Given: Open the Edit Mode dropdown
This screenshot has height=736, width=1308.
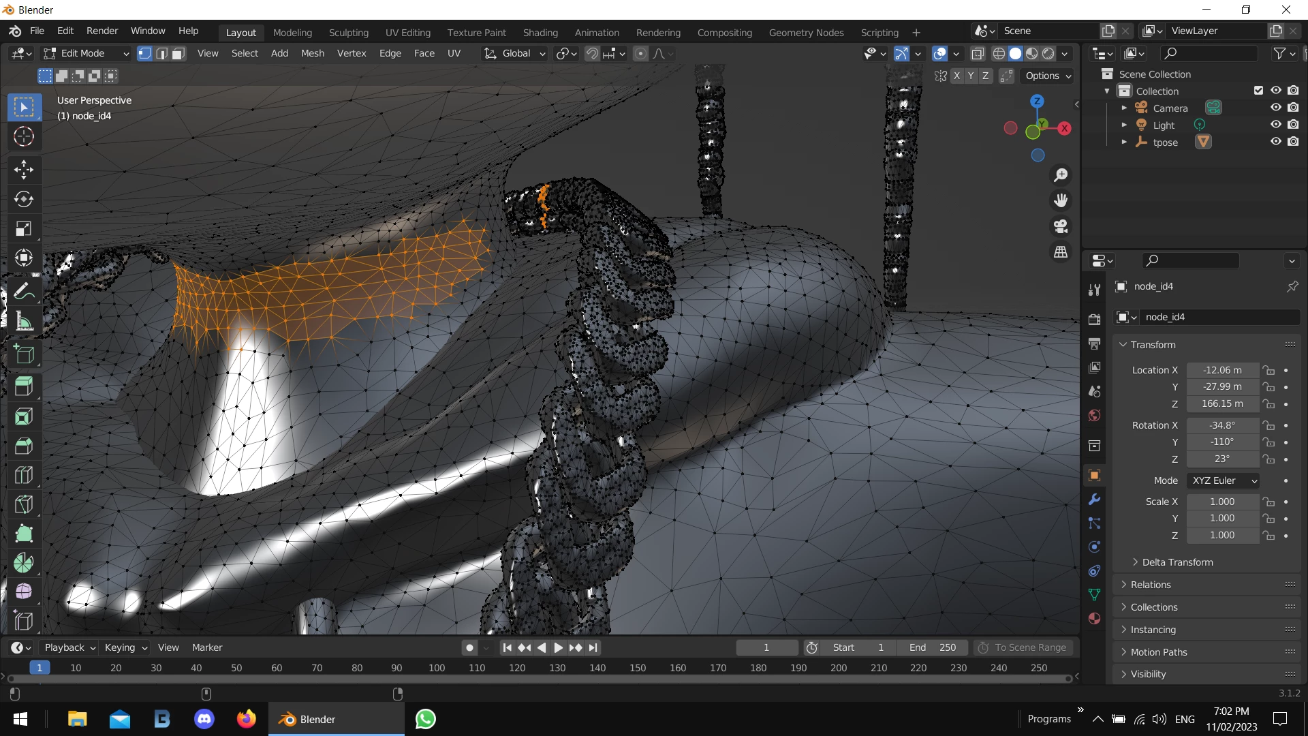Looking at the screenshot, I should [86, 54].
